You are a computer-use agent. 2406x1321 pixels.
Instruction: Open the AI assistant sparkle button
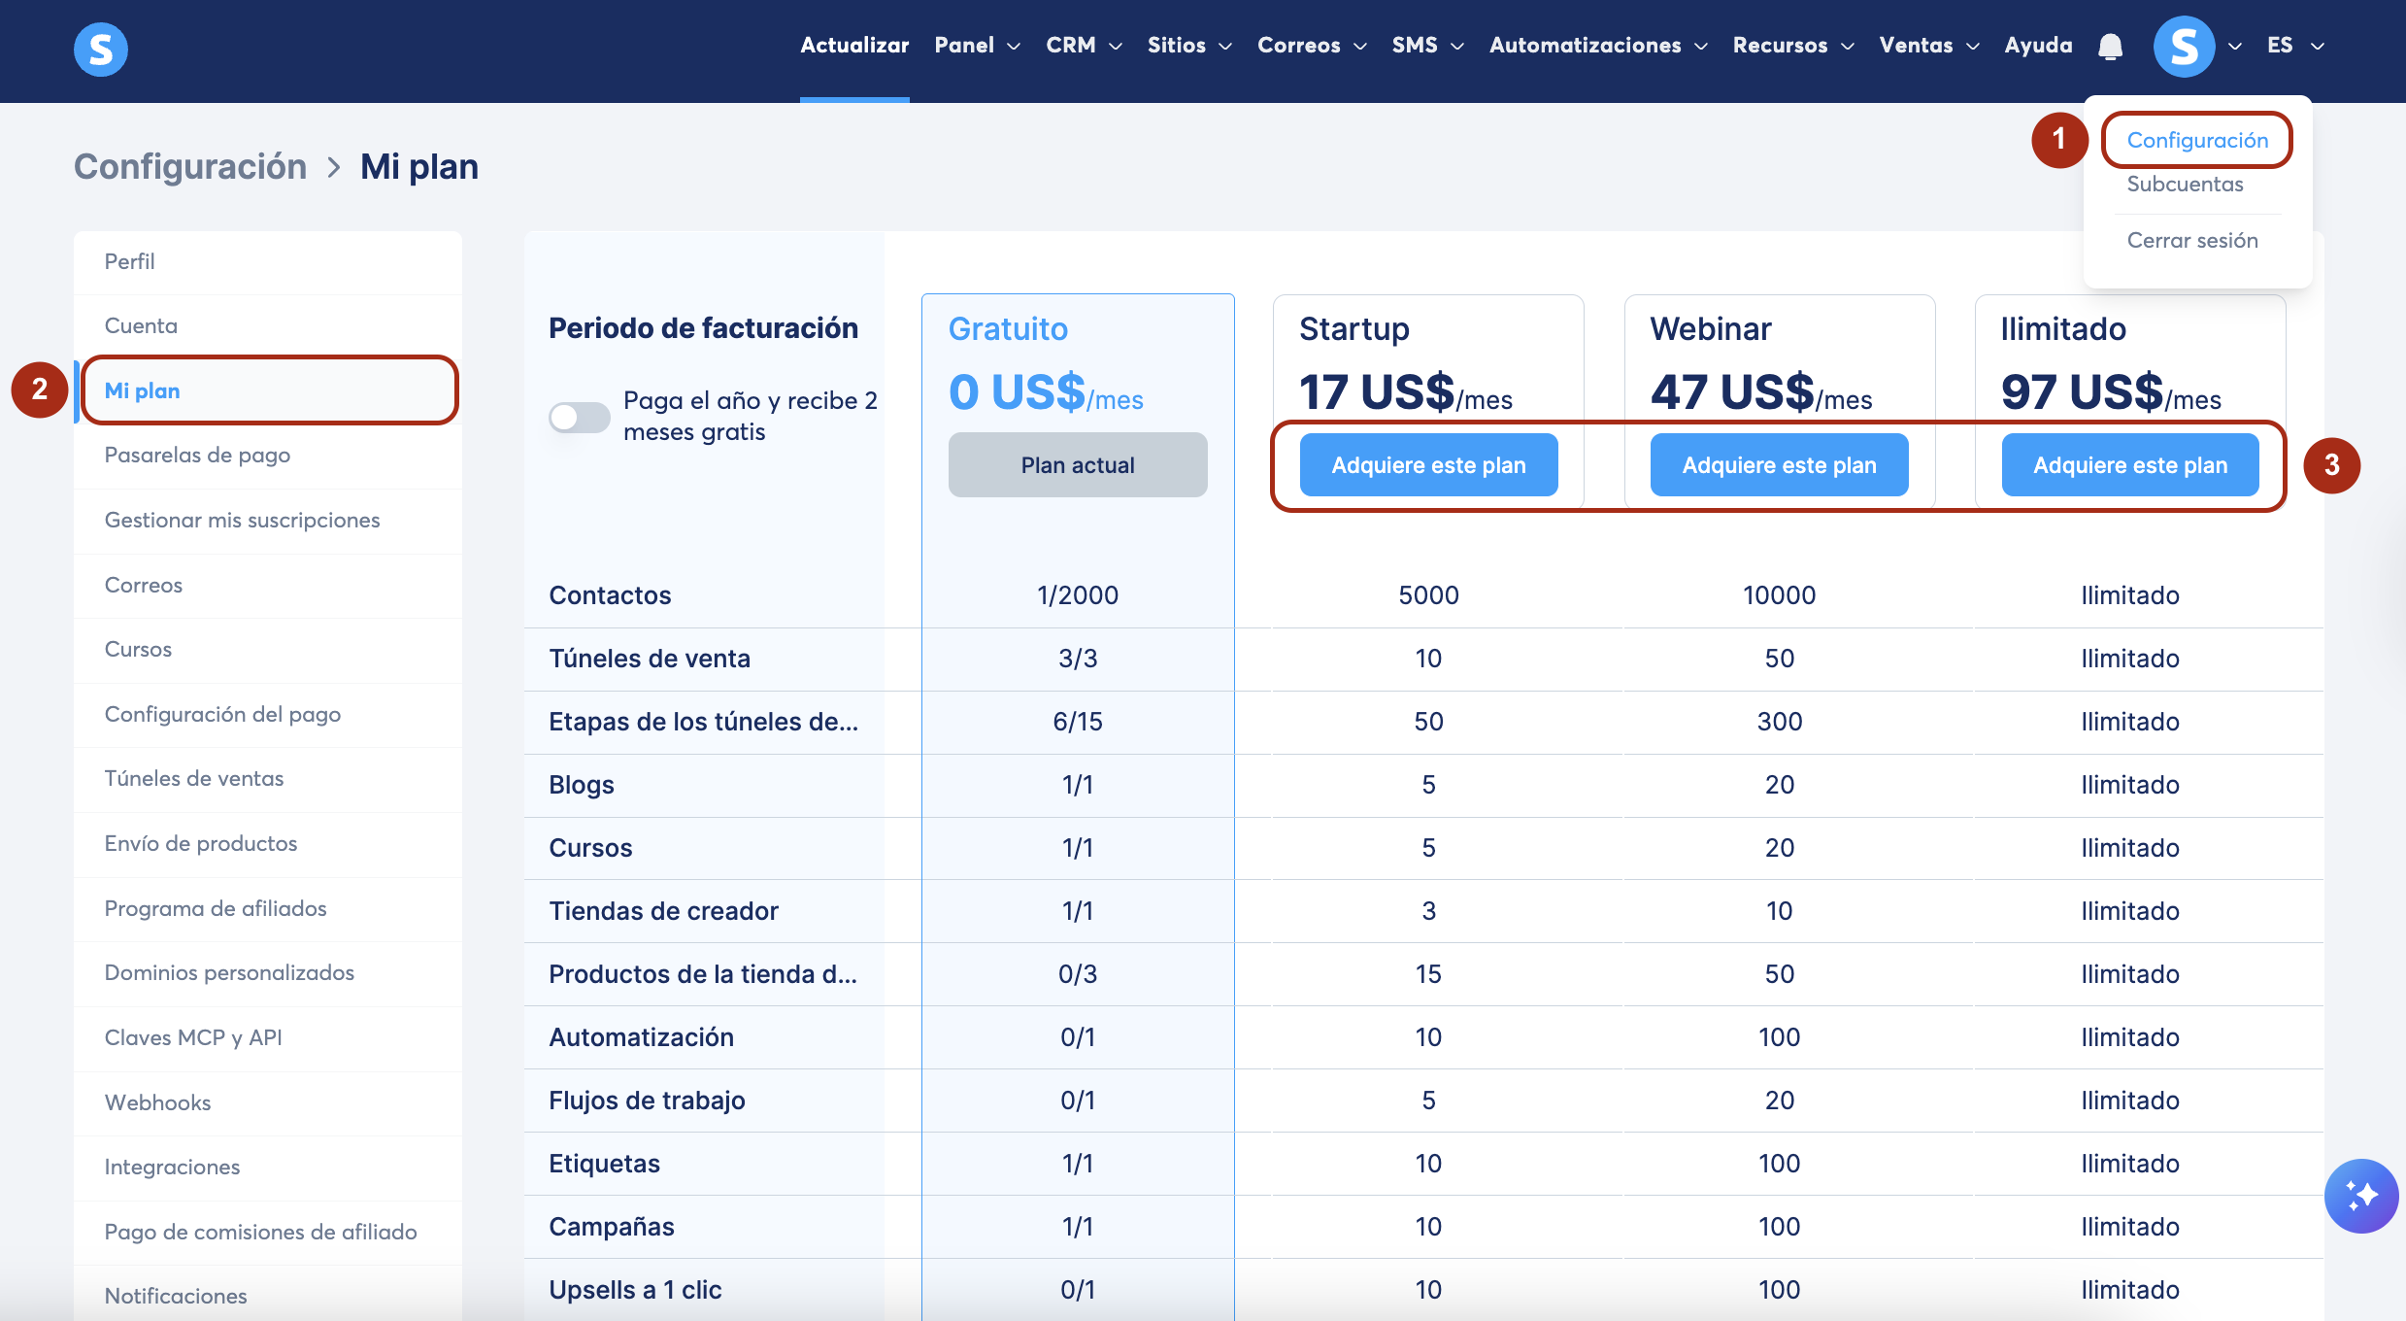pos(2360,1195)
